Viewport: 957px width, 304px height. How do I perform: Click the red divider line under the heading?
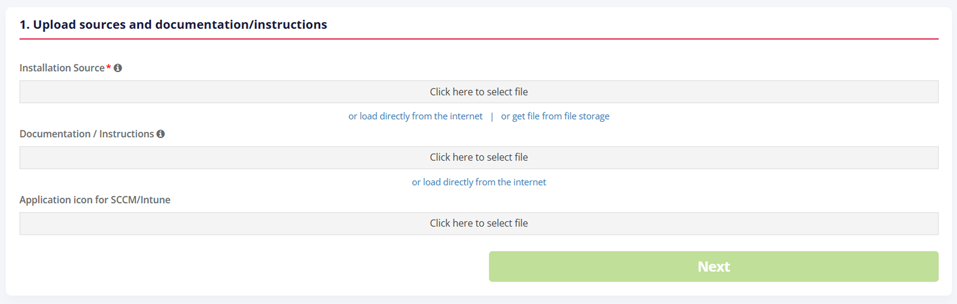(x=478, y=39)
